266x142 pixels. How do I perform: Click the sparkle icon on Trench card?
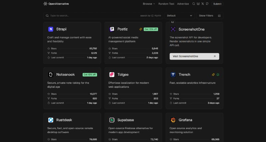(x=213, y=74)
